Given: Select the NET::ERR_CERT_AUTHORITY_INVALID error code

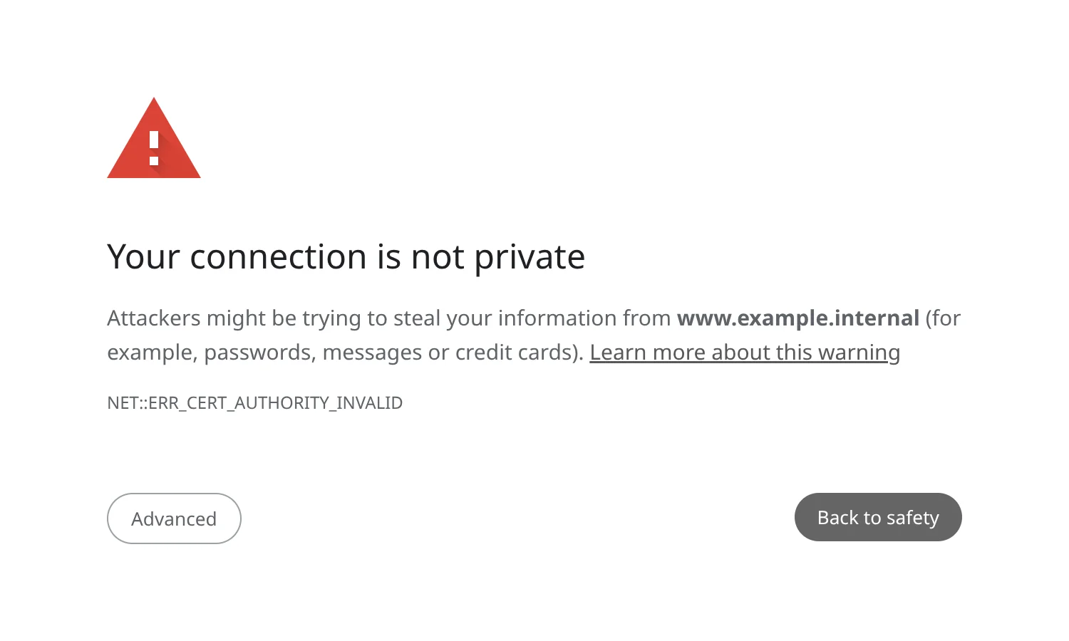Looking at the screenshot, I should coord(254,402).
